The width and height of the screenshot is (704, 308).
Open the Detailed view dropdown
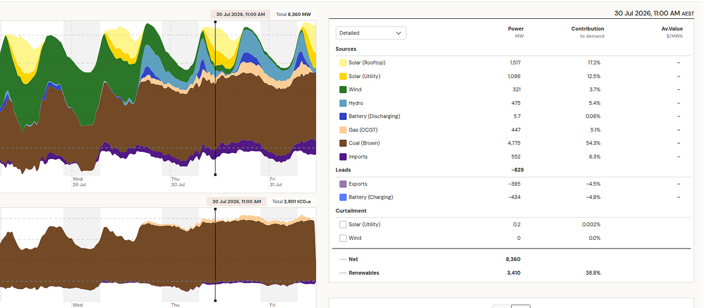(371, 33)
